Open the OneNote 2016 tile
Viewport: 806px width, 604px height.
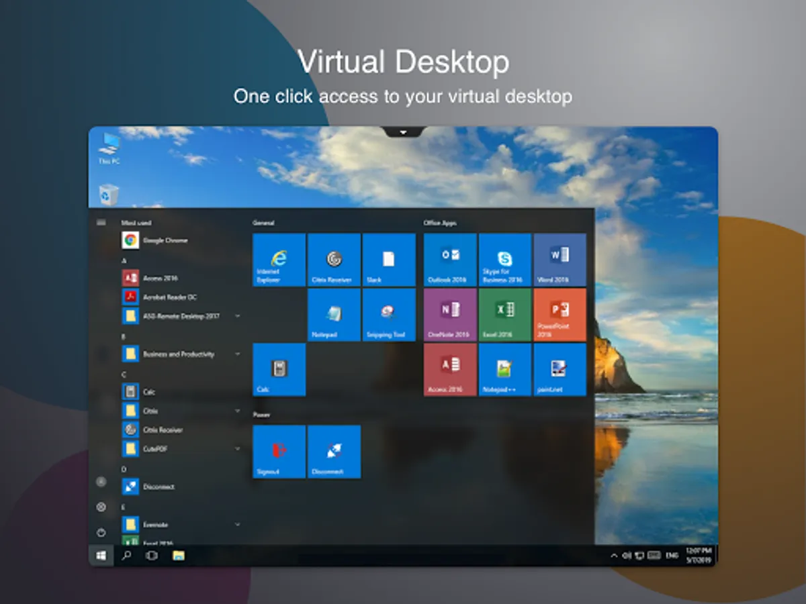(450, 315)
